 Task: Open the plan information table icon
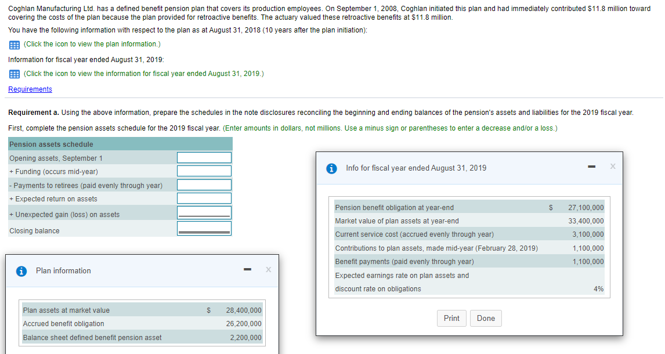(x=15, y=45)
